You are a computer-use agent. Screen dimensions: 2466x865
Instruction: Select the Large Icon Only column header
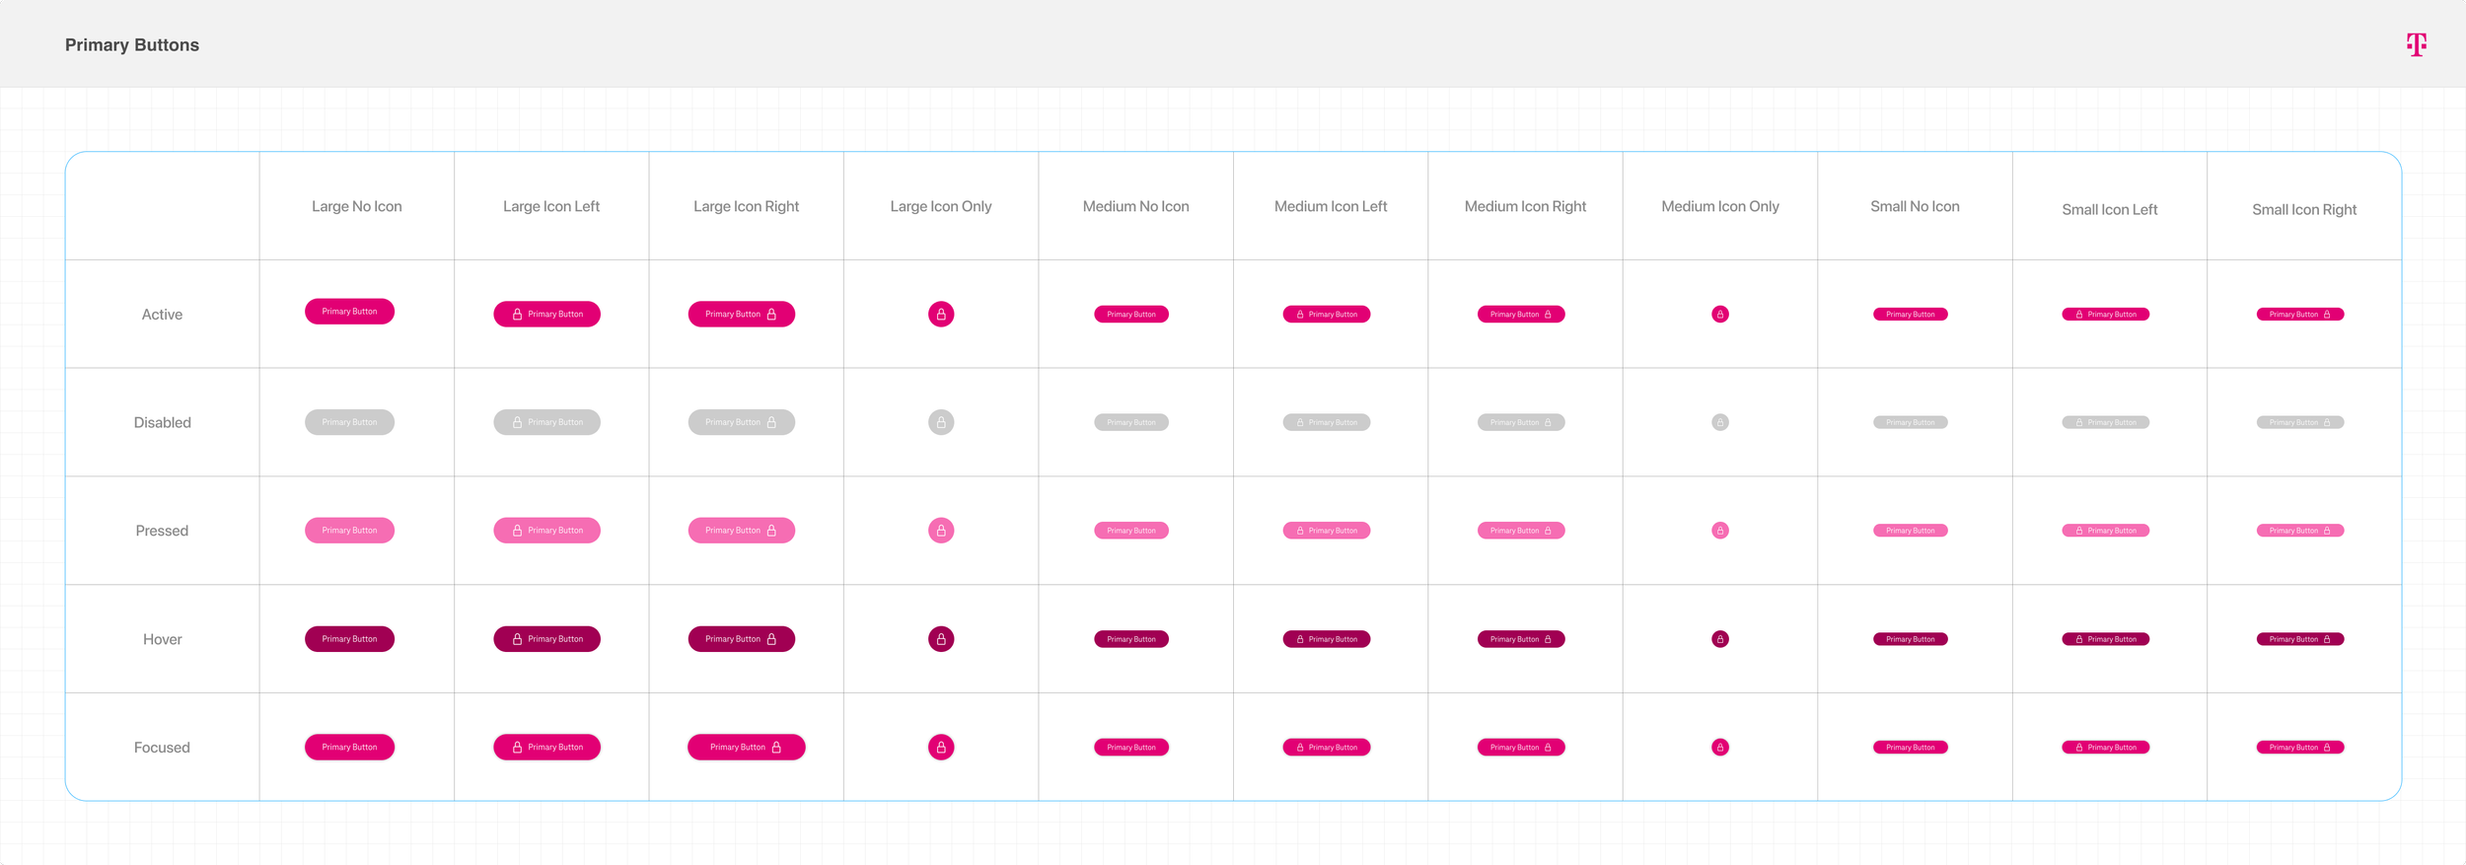[941, 206]
